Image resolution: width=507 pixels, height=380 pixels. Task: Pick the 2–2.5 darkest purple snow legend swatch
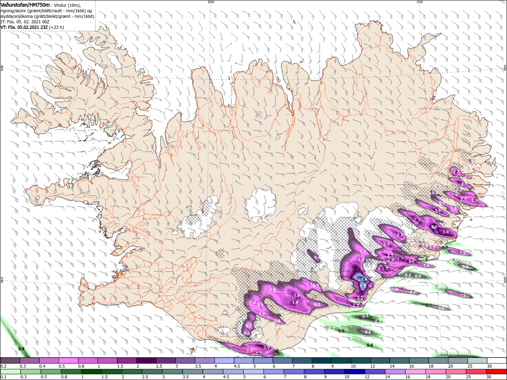pos(146,361)
